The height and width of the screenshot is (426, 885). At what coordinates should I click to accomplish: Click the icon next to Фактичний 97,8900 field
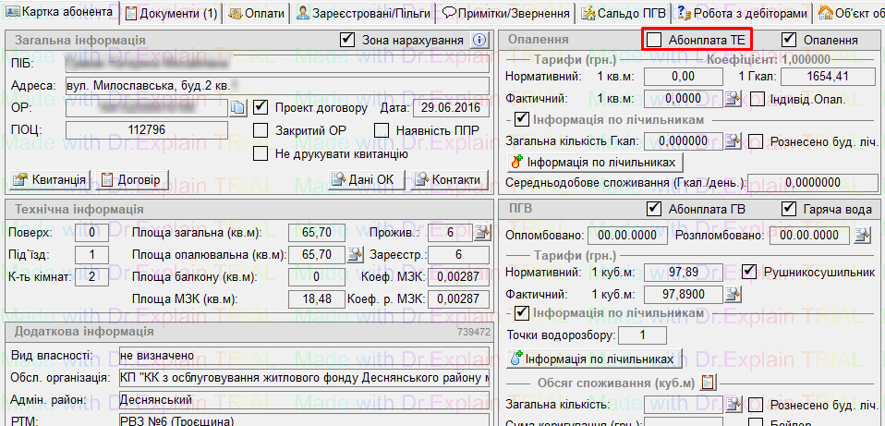(733, 294)
